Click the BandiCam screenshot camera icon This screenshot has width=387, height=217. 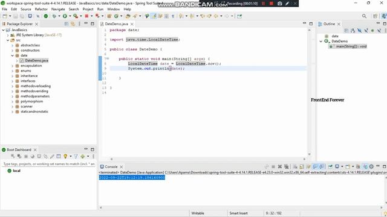click(x=279, y=4)
